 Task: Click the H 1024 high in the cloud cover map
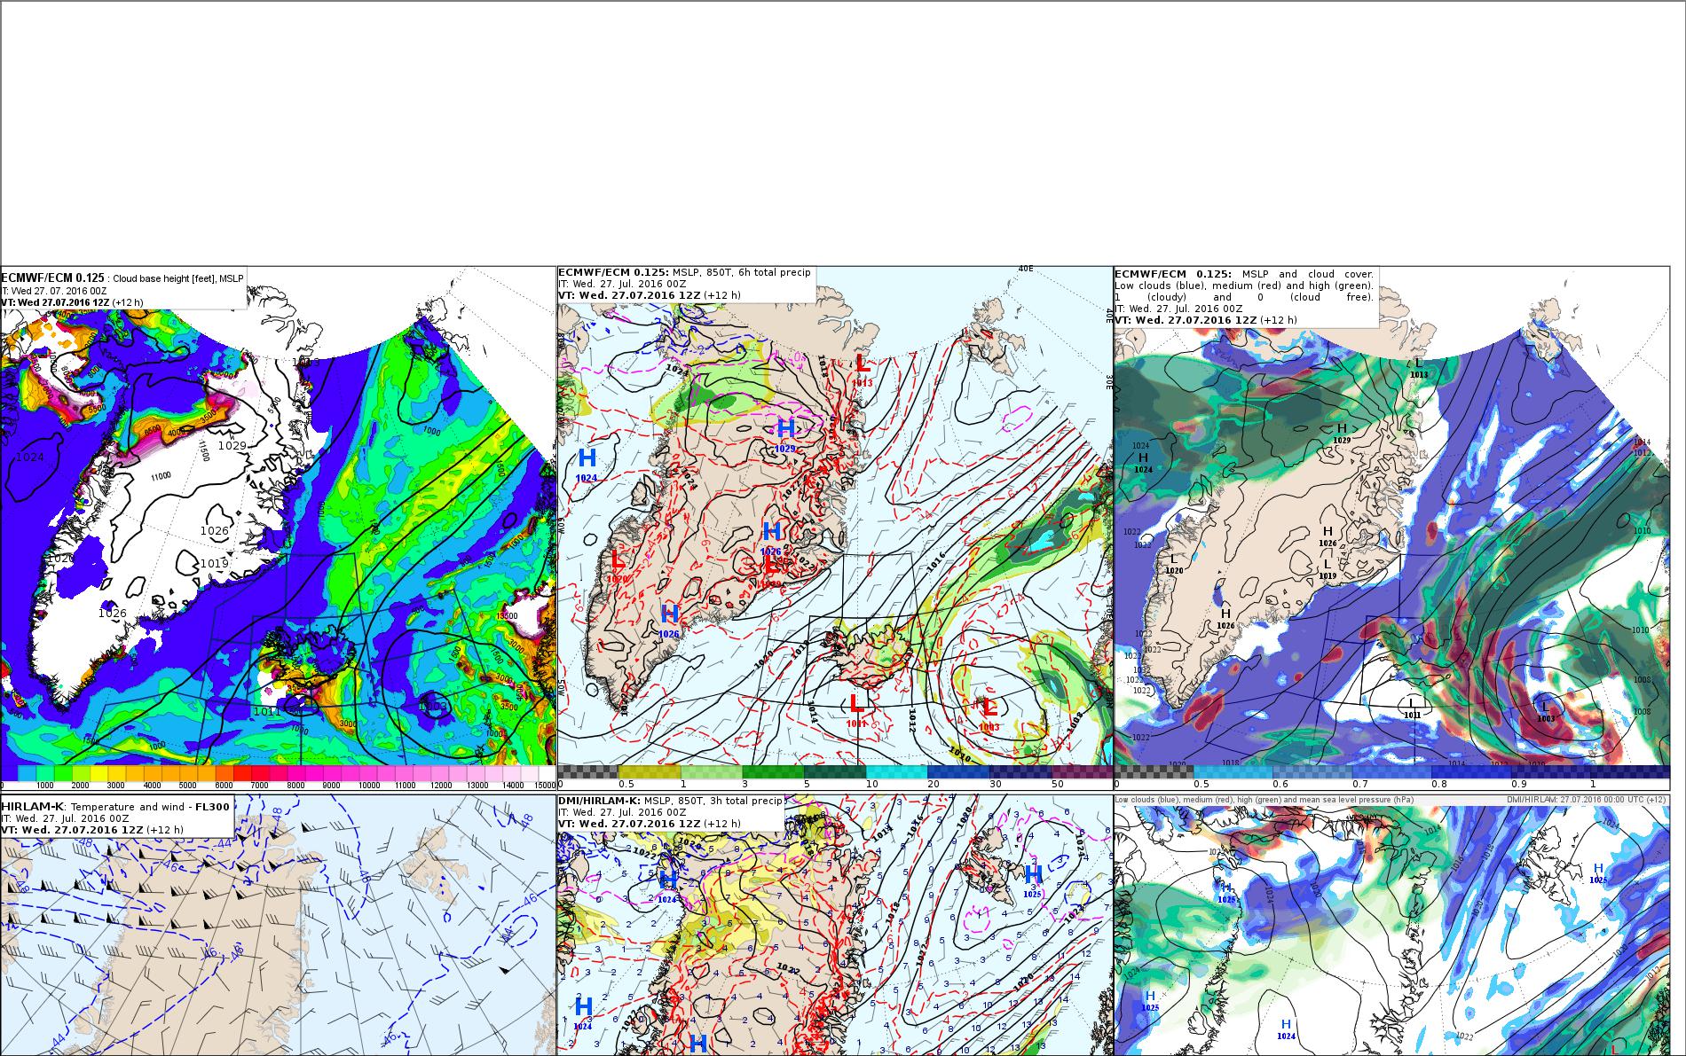[1143, 462]
